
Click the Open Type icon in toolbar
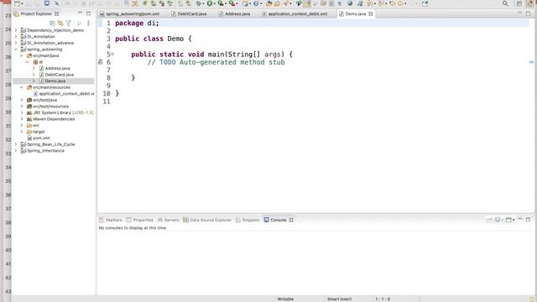pos(269,3)
